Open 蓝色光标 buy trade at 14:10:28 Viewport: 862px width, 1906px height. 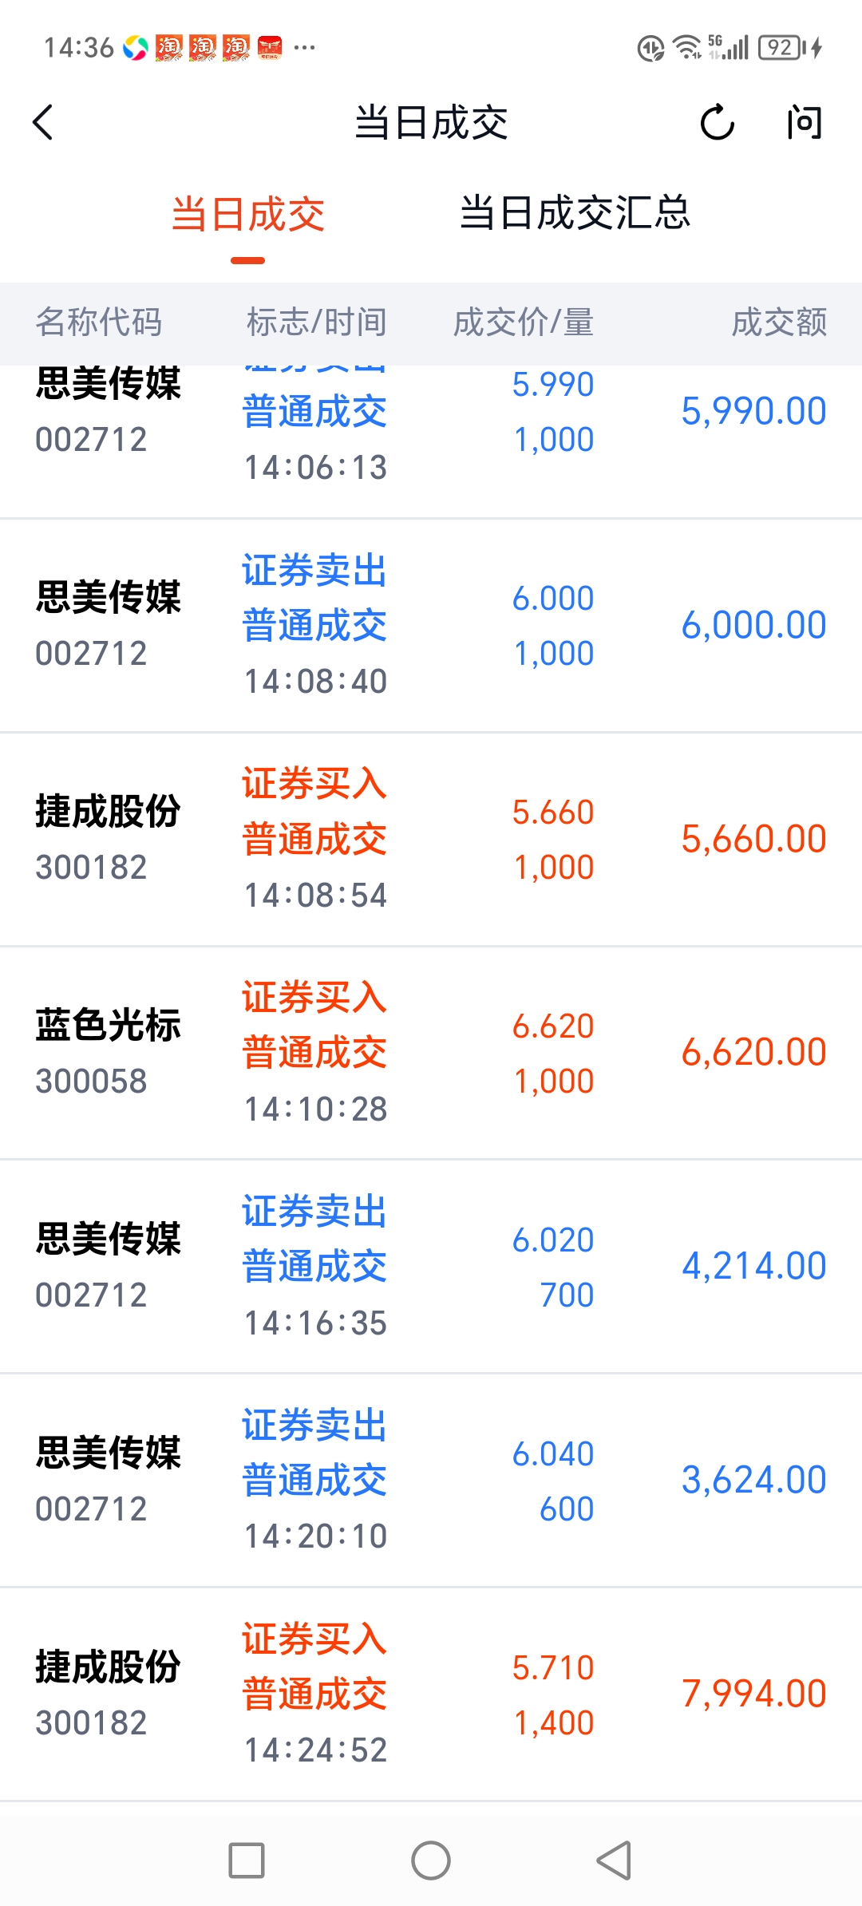tap(431, 1054)
